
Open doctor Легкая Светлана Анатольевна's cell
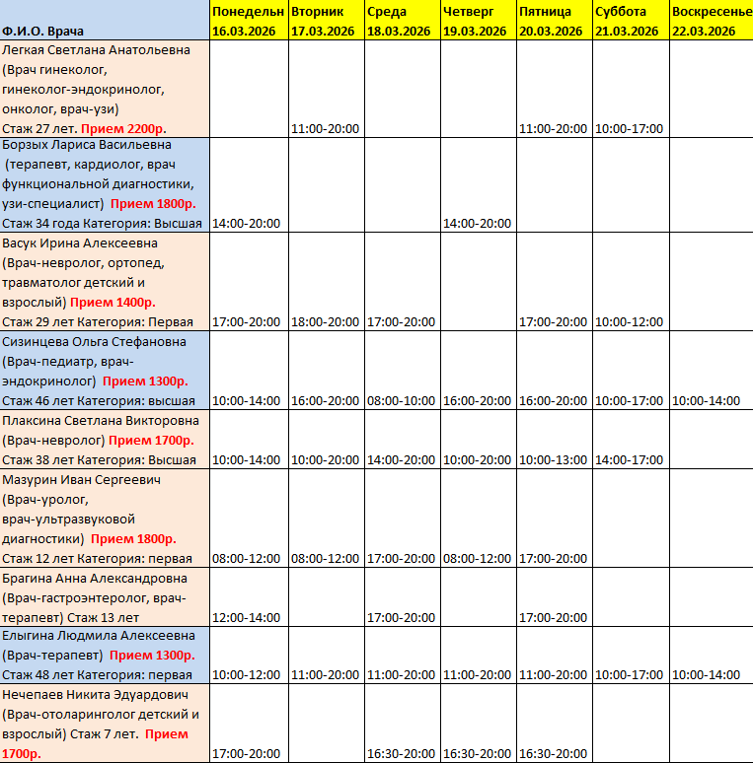pos(105,89)
